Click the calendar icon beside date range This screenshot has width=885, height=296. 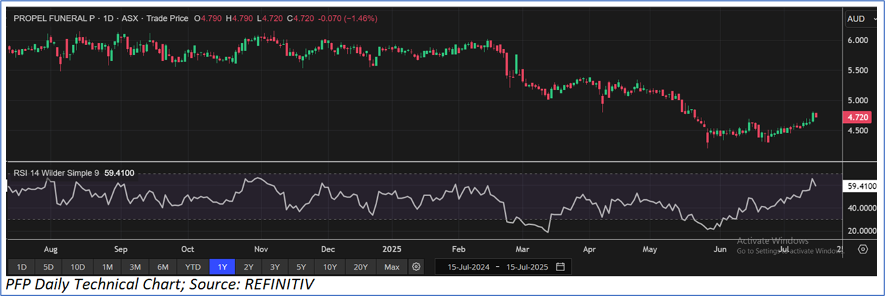(x=560, y=267)
